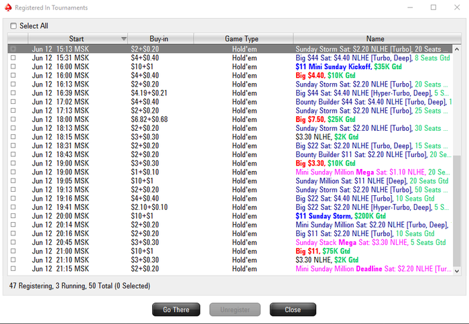469x324 pixels.
Task: Click start time 'Jun 12 17:13 MSK'
Action: click(x=60, y=111)
